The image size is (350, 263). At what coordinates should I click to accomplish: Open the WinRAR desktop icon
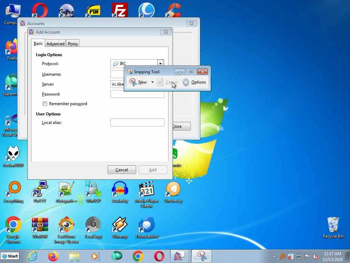(x=40, y=228)
